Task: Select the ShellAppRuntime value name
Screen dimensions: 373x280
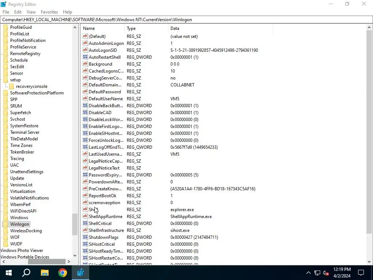Action: pos(106,217)
